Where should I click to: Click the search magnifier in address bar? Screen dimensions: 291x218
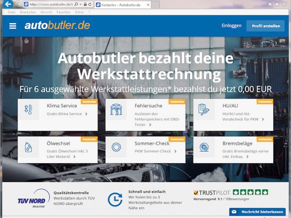[x=76, y=4]
